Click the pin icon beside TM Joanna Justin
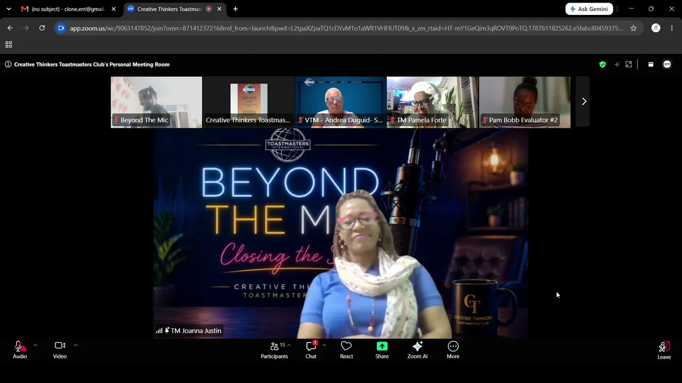 [x=167, y=330]
